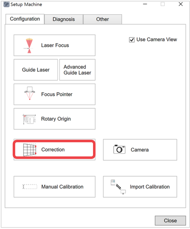Click the Close button
This screenshot has width=190, height=229.
click(170, 221)
